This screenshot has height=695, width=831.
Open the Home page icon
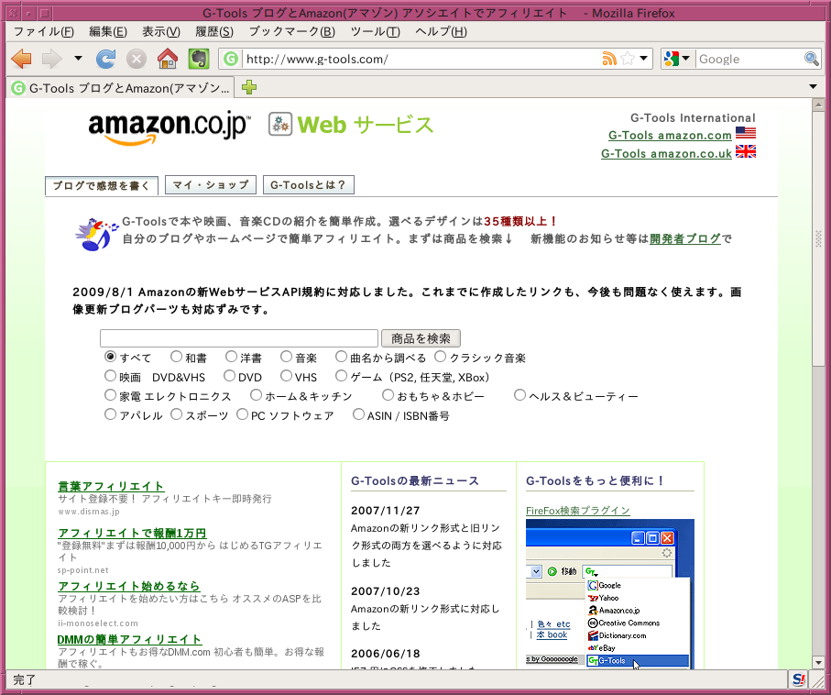(168, 59)
